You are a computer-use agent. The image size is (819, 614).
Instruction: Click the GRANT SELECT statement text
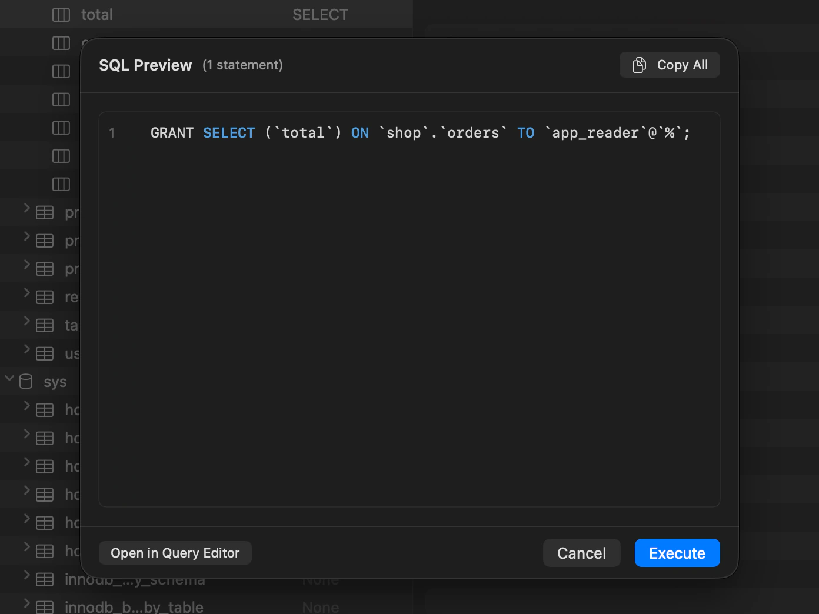point(420,133)
